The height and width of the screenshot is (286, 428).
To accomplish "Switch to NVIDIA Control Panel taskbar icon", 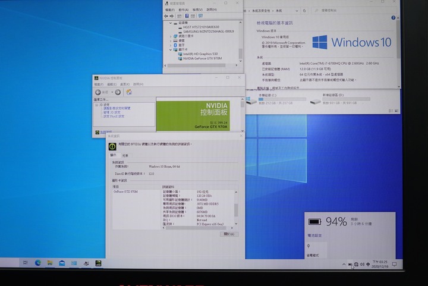I will (x=98, y=263).
